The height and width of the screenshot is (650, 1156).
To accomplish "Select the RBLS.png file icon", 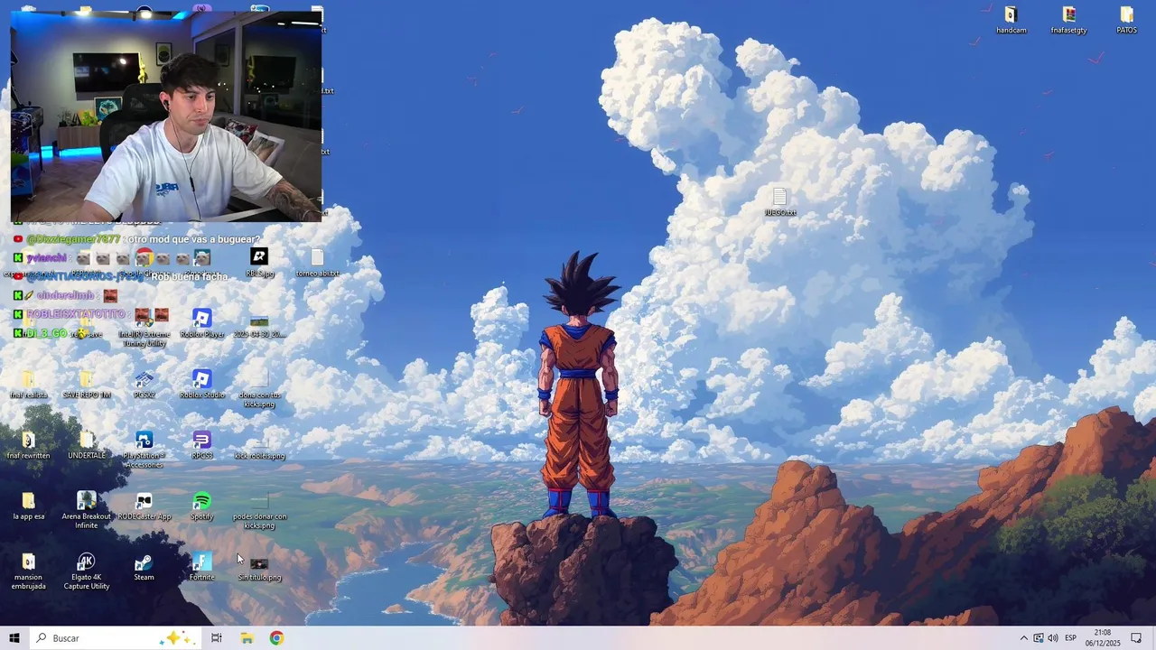I will (259, 262).
